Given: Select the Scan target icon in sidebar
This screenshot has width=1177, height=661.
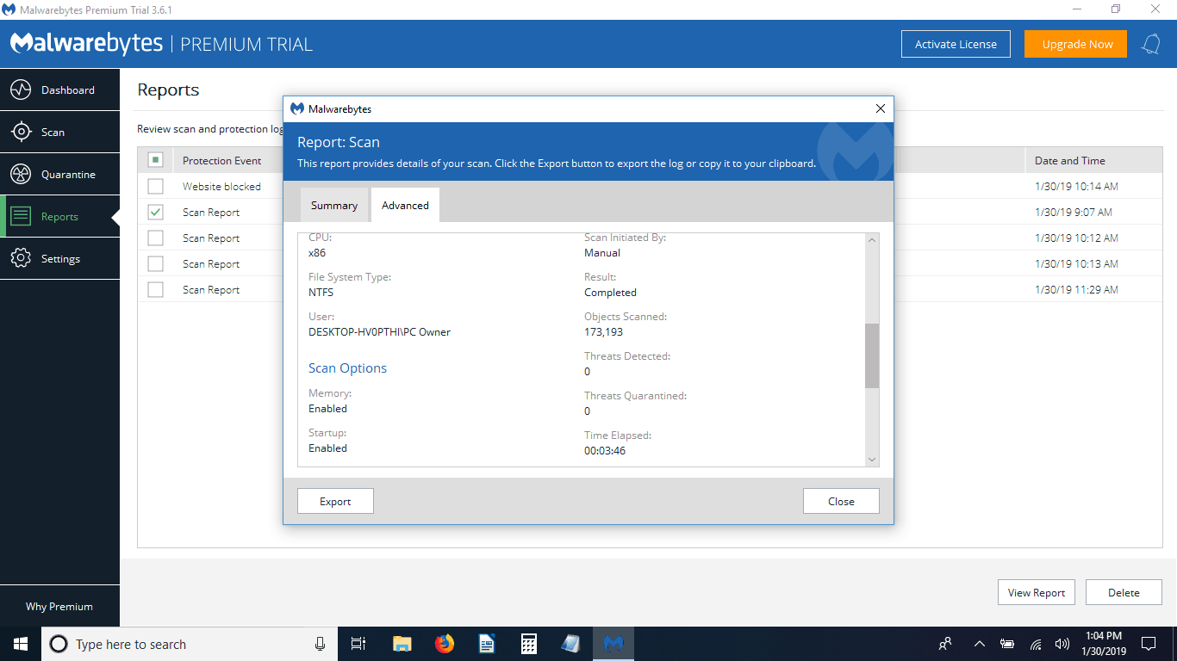Looking at the screenshot, I should [x=21, y=132].
